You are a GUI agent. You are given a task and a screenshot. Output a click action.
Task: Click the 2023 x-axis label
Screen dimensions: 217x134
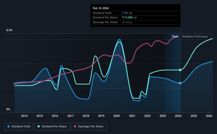(x=163, y=116)
